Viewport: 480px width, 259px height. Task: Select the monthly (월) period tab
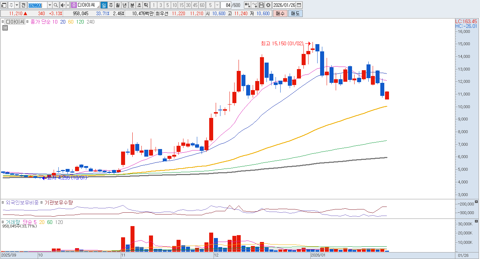click(117, 5)
